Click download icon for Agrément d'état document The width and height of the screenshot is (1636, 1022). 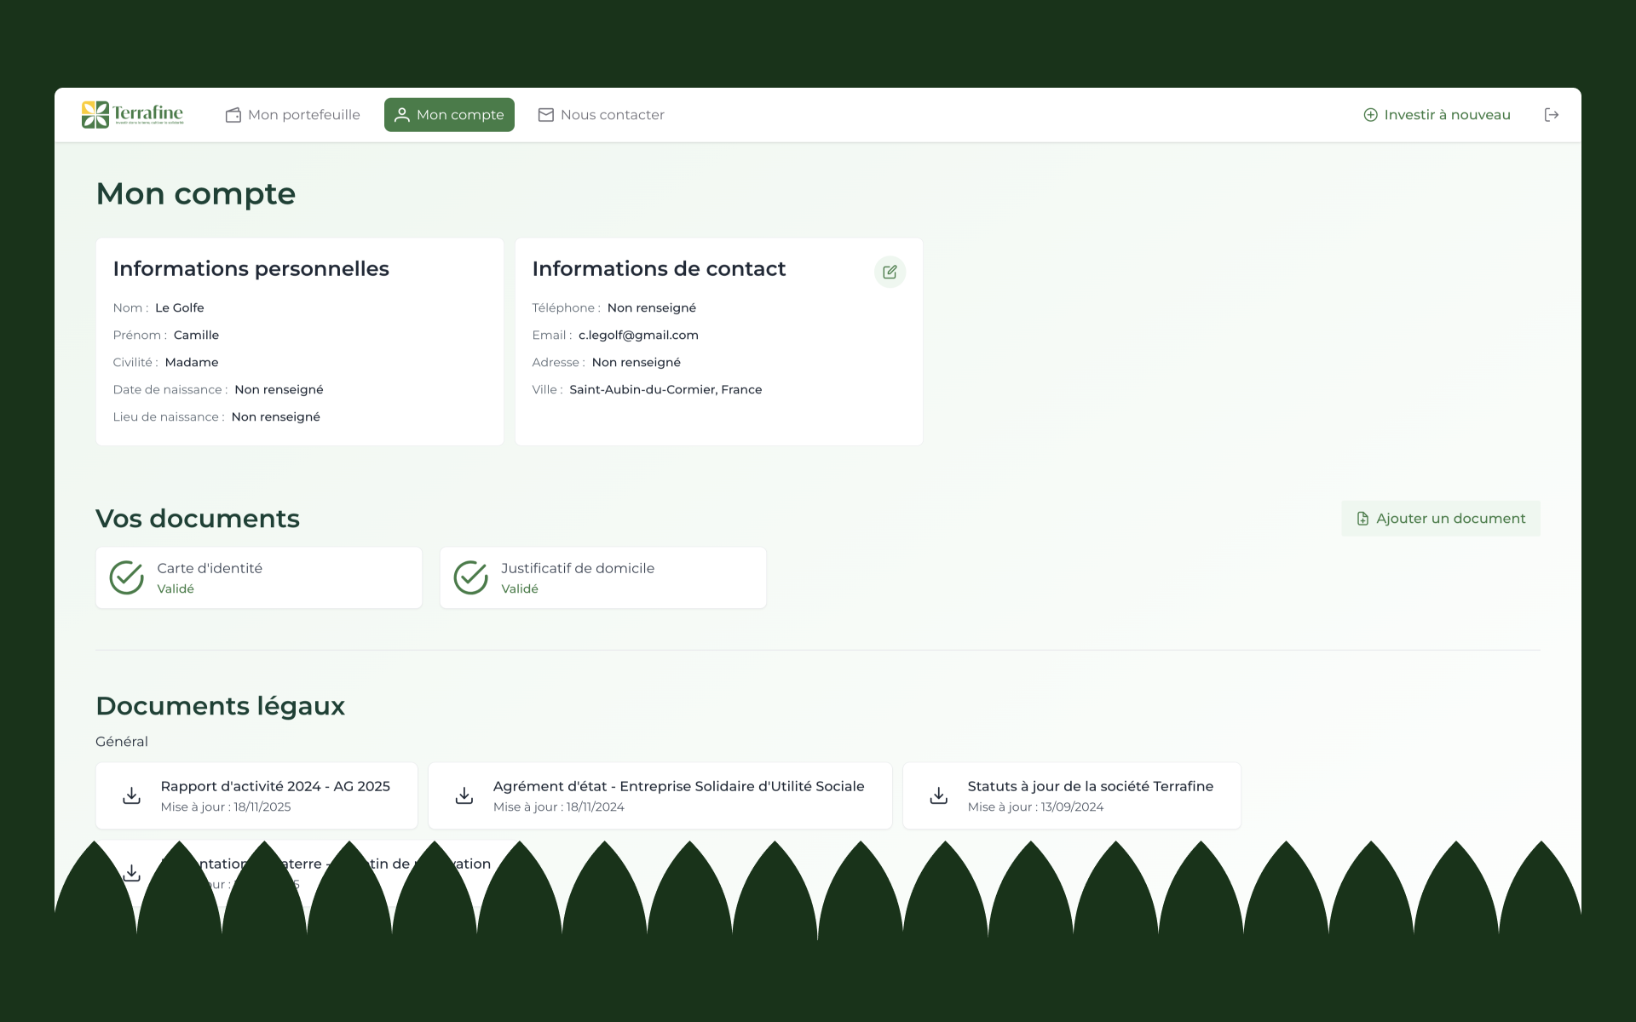pyautogui.click(x=464, y=795)
